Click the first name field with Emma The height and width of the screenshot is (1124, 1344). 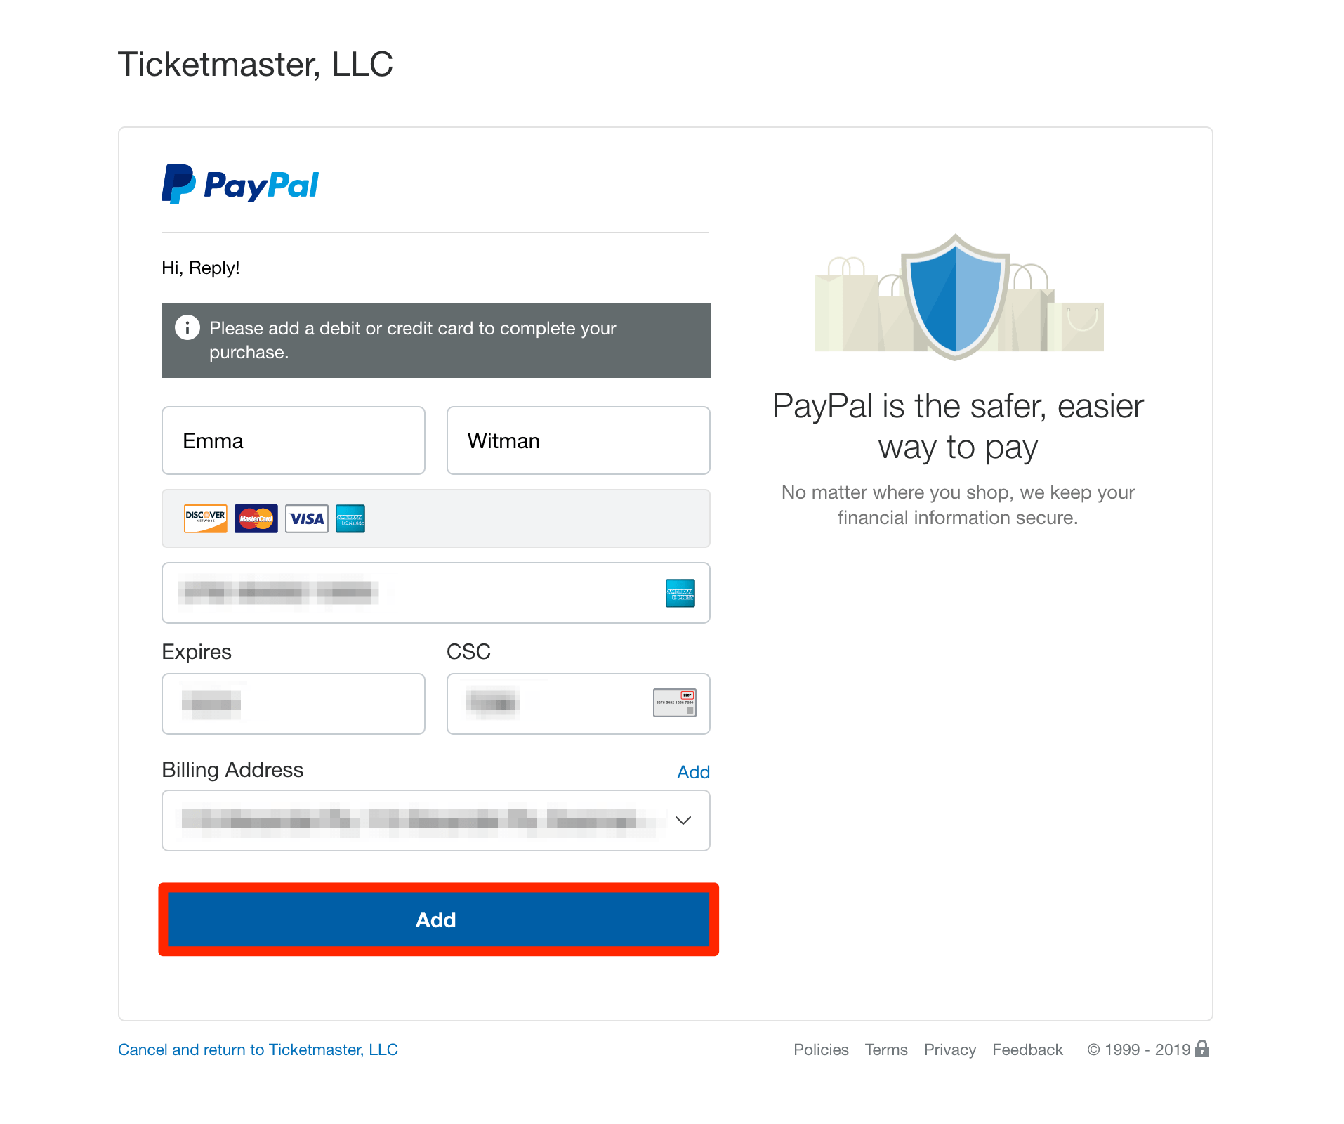[294, 440]
